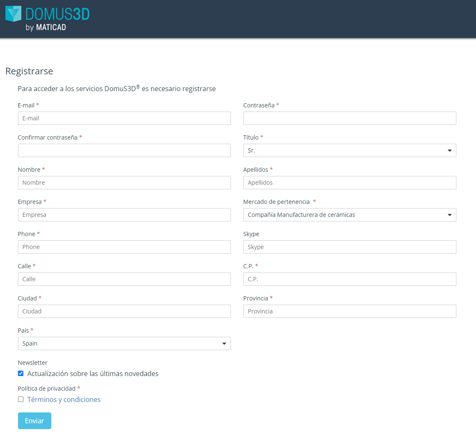Click the Phone input field
This screenshot has width=476, height=445.
[x=124, y=247]
